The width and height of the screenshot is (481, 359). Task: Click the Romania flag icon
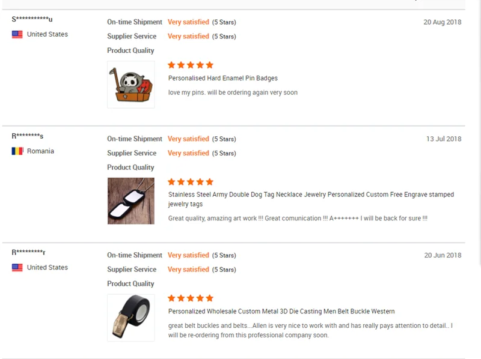17,151
